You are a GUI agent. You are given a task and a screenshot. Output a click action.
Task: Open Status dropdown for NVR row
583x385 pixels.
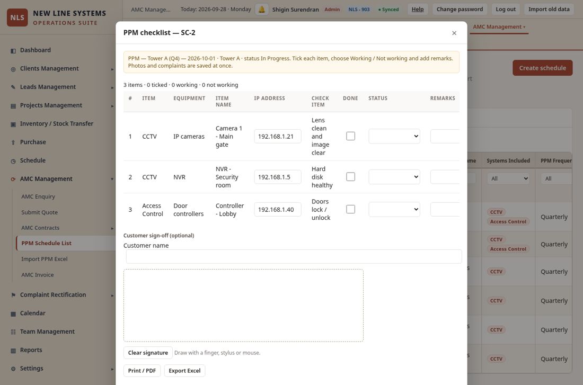click(x=394, y=177)
